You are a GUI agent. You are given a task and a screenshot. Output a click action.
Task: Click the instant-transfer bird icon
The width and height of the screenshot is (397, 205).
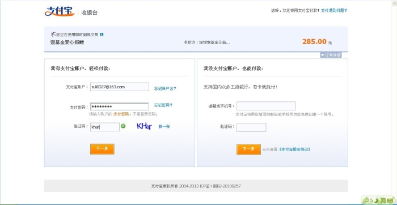[53, 34]
